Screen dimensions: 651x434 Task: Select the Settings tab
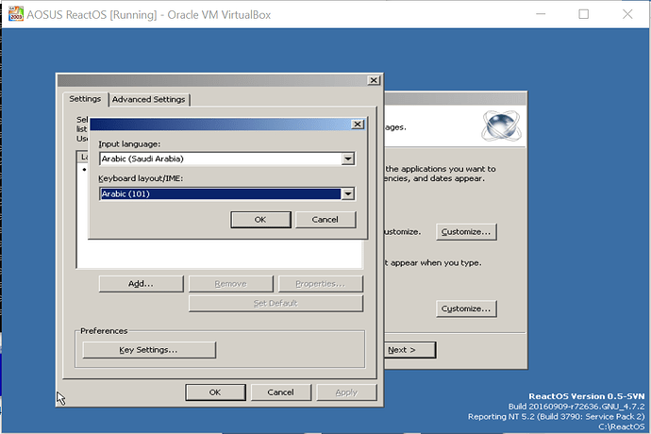(85, 99)
